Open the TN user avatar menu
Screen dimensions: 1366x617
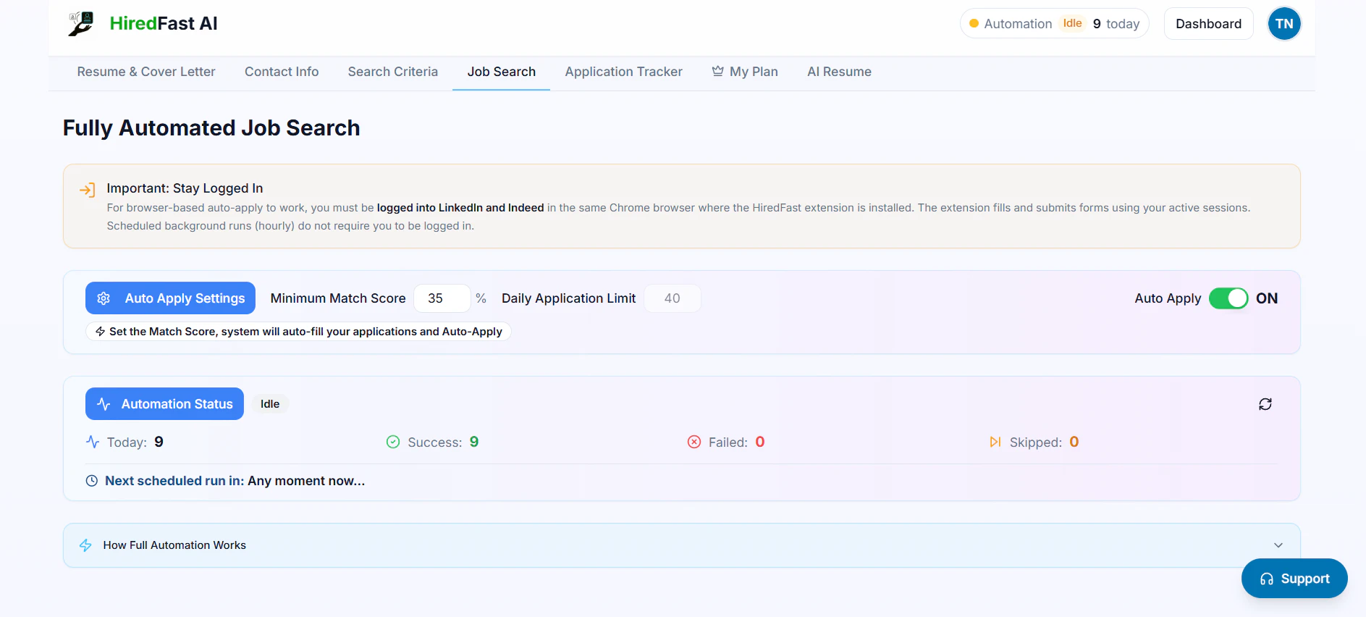tap(1284, 24)
